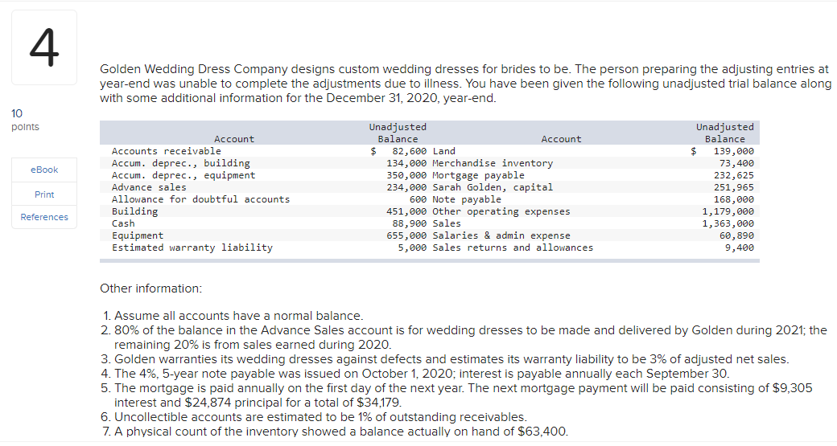Click the right 'Account' column header
This screenshot has height=446, width=837.
pyautogui.click(x=561, y=139)
